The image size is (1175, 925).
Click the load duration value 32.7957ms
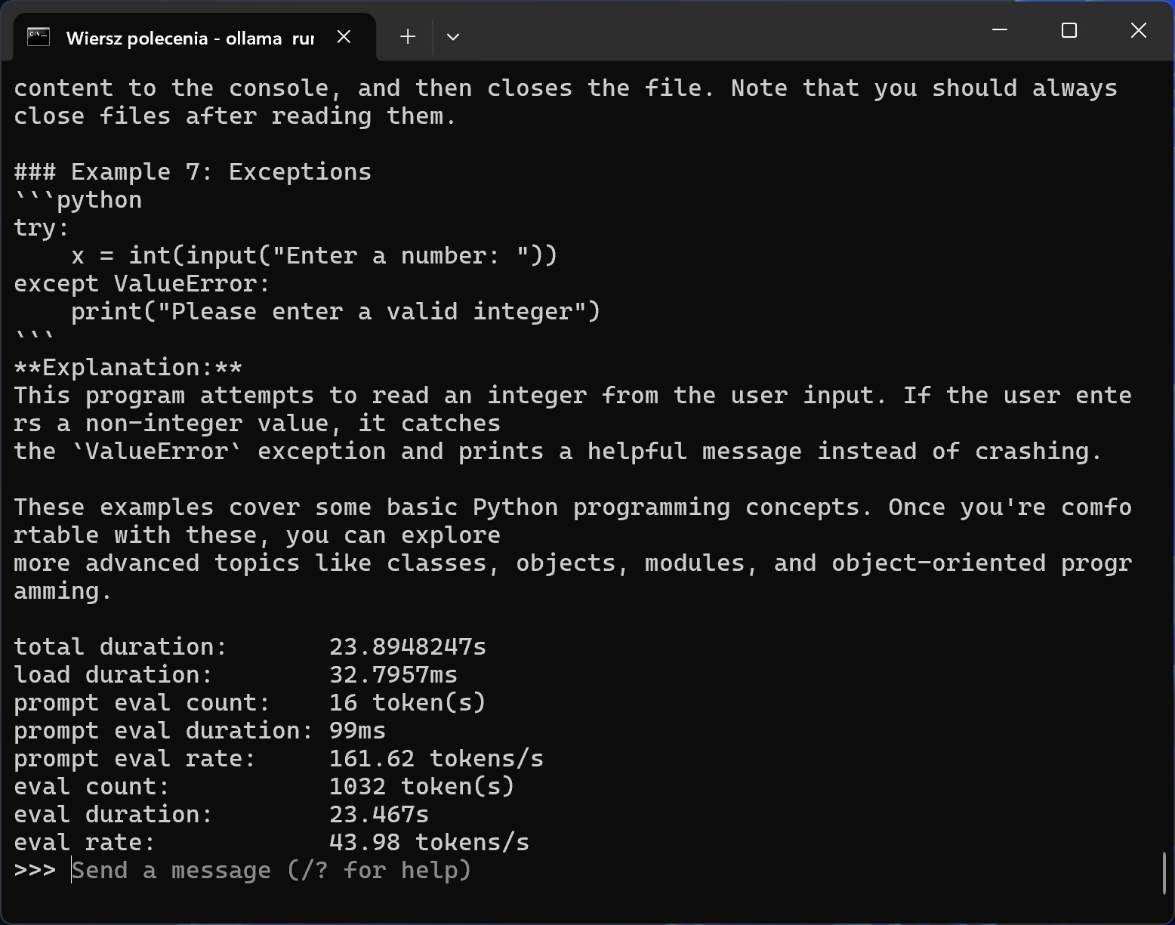click(x=393, y=675)
